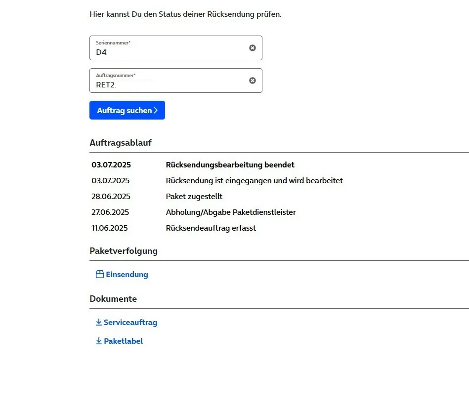Focus the Auftragsnummer input field
Image resolution: width=469 pixels, height=407 pixels.
[168, 83]
